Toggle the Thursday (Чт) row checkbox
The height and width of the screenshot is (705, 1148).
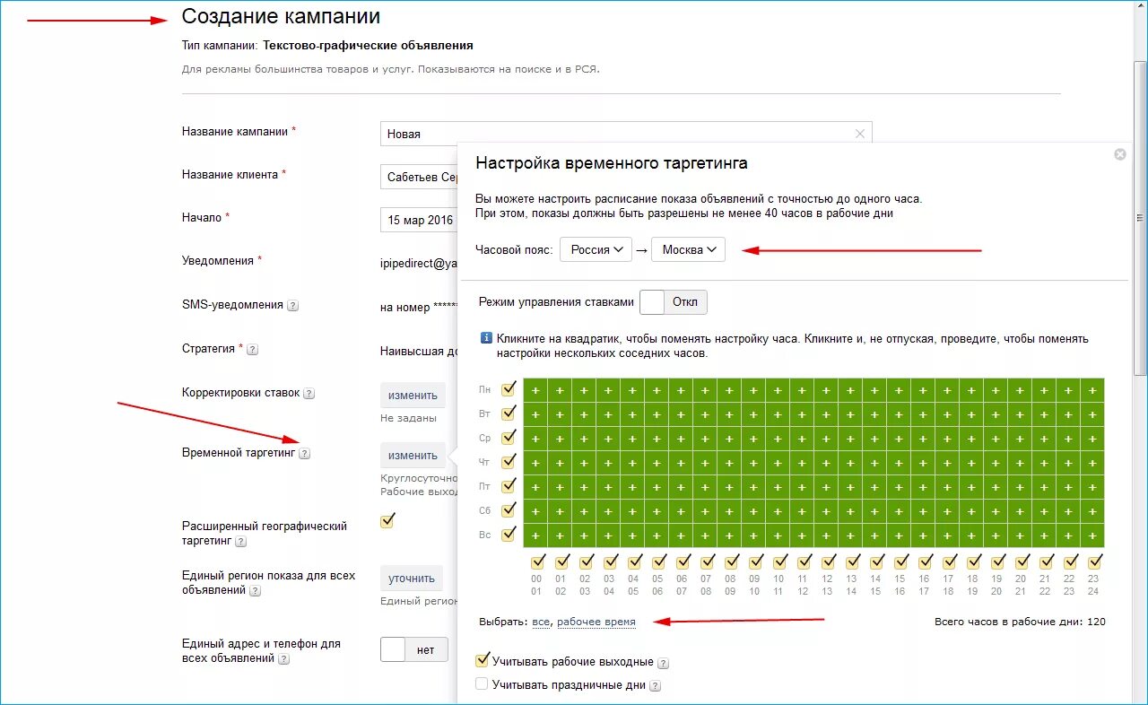click(x=509, y=461)
